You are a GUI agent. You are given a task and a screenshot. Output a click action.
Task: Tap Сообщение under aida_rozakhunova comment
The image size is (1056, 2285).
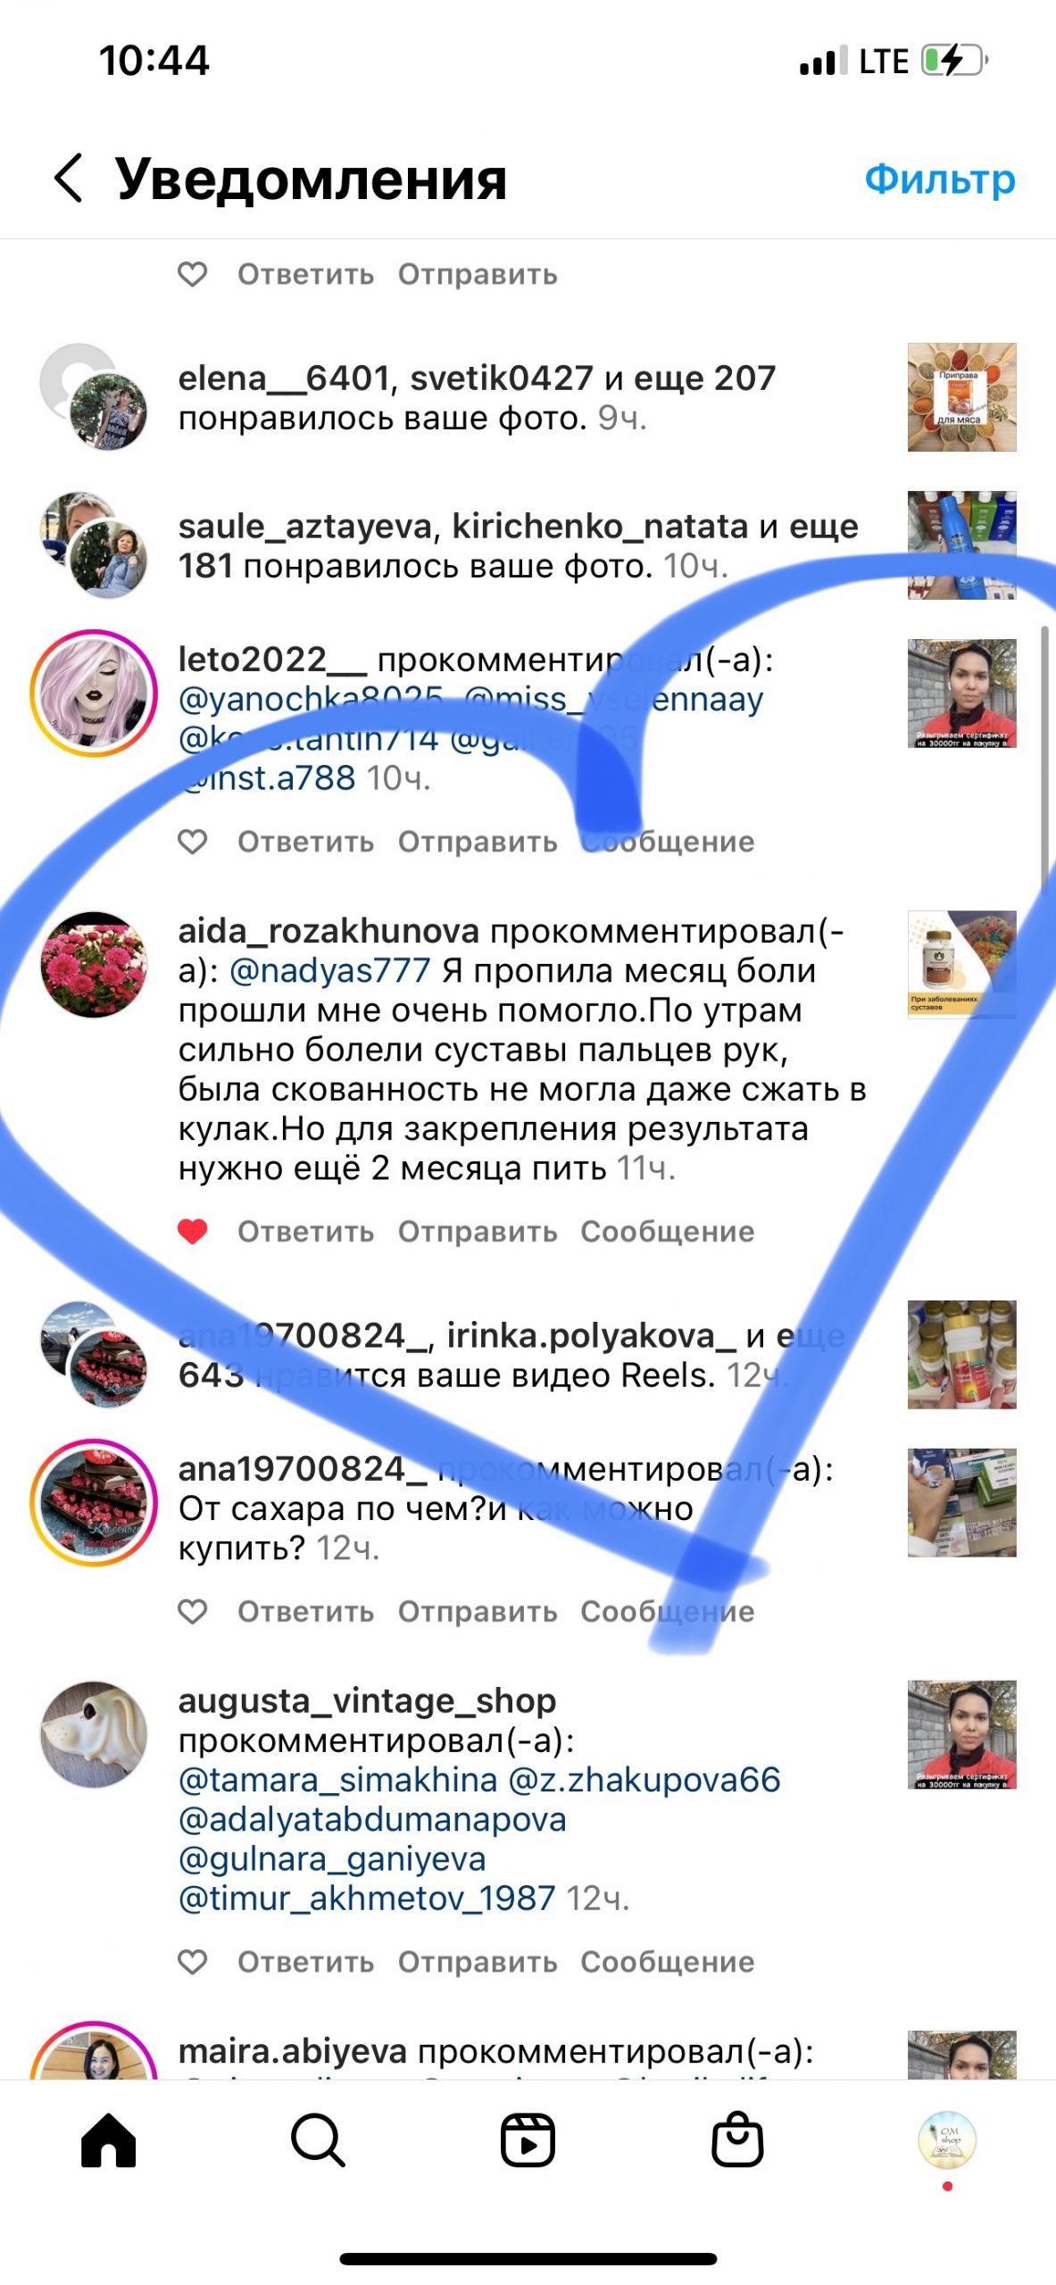(668, 1232)
